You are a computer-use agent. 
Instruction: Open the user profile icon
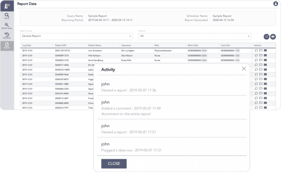click(x=275, y=4)
